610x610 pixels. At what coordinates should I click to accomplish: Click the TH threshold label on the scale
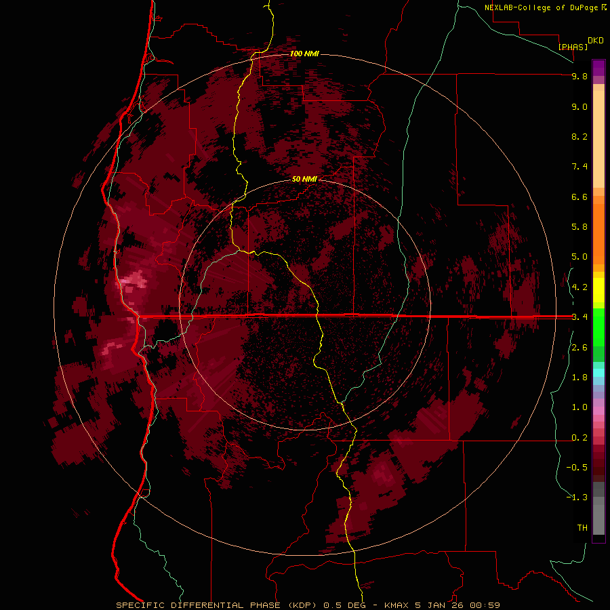pyautogui.click(x=582, y=528)
